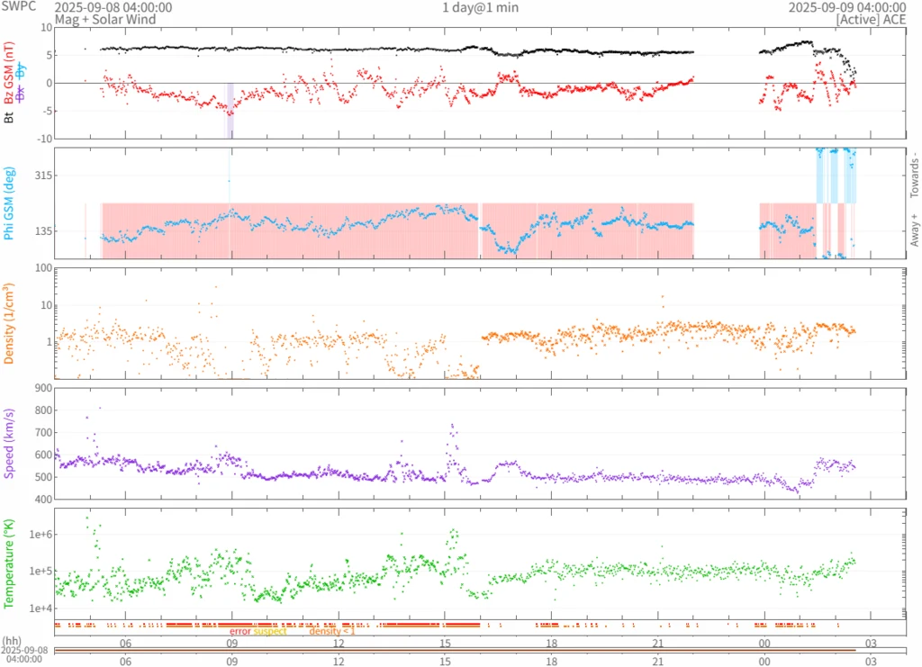The width and height of the screenshot is (922, 667).
Task: Click the orange 'density < 1' legend
Action: tap(332, 632)
